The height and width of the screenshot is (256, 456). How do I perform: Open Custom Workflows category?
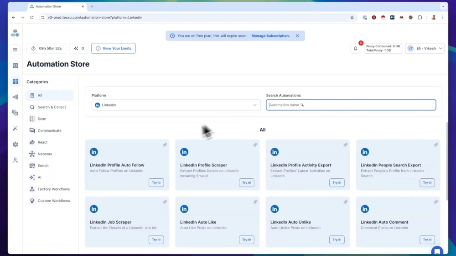pos(49,201)
